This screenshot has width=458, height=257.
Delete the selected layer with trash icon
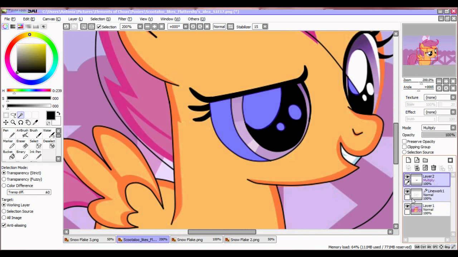[433, 168]
